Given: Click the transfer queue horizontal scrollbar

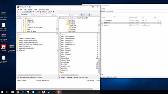Looking at the screenshot, I should (x=55, y=89).
